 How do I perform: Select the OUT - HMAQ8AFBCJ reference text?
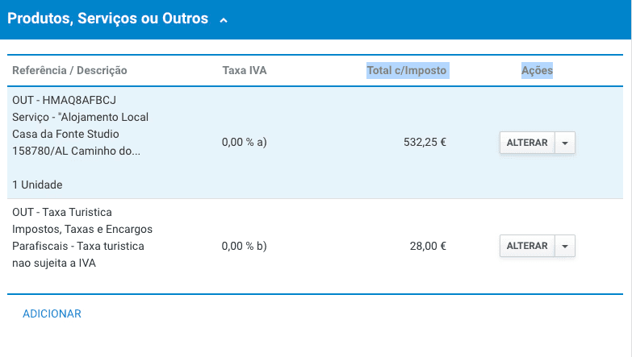(64, 100)
